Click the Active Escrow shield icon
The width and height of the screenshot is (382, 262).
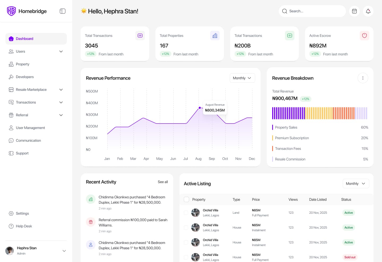(x=364, y=36)
